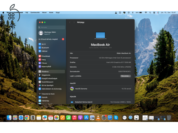Open the Trash in the Dock
178x133 pixels.
tap(169, 118)
